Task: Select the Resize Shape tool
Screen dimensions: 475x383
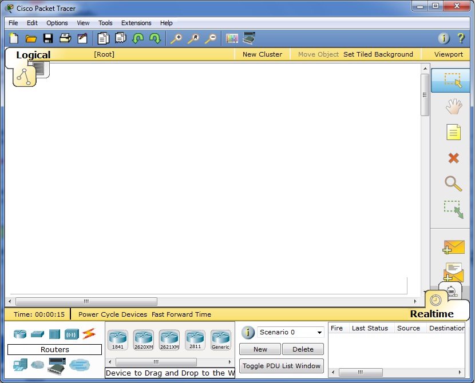Action: (x=453, y=209)
